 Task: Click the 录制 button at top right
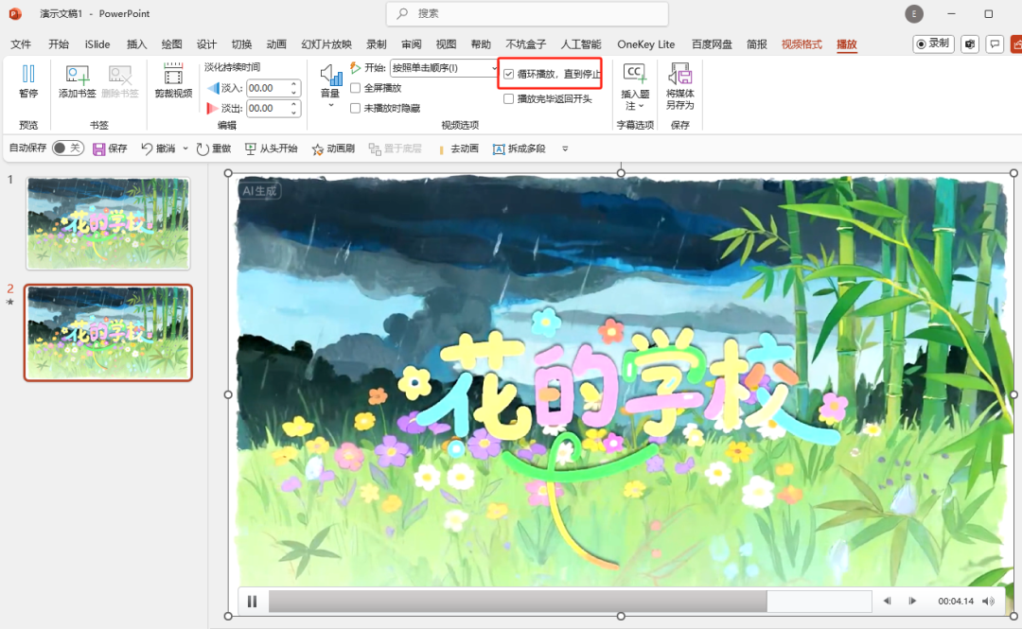[x=933, y=44]
